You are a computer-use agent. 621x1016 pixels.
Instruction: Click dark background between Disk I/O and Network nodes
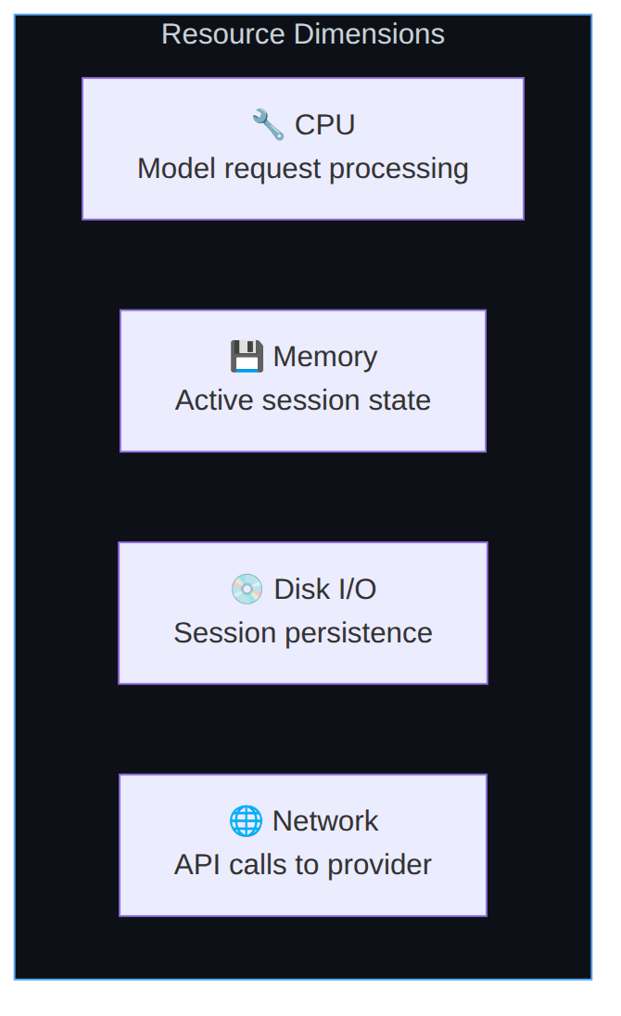point(303,729)
